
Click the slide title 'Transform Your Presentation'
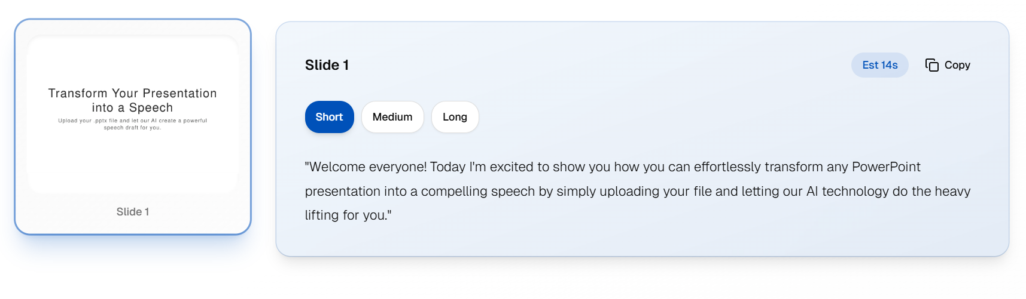(133, 93)
